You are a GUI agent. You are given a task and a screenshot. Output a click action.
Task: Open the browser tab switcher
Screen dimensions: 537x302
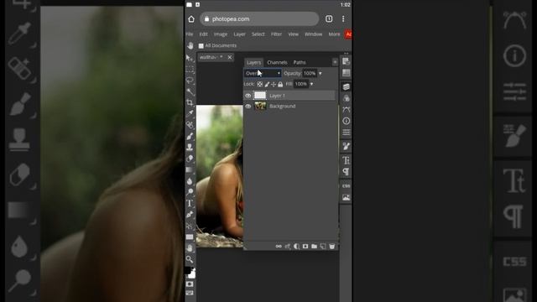click(329, 18)
